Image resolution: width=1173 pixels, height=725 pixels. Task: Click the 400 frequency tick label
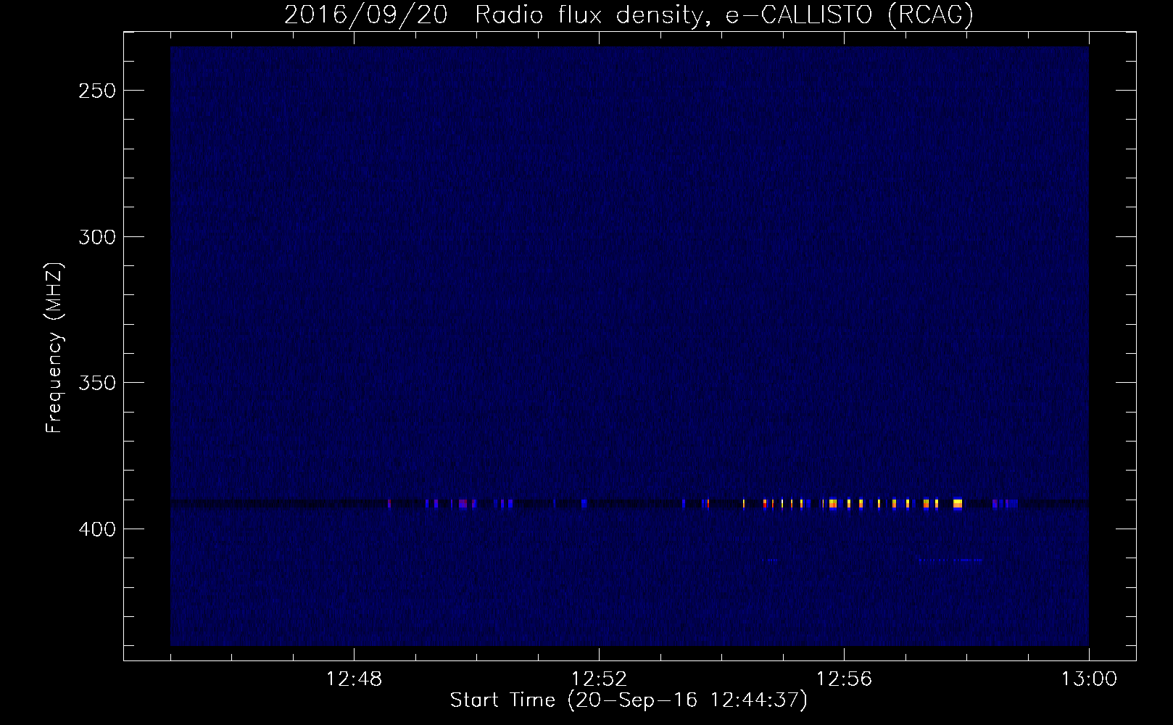[97, 529]
